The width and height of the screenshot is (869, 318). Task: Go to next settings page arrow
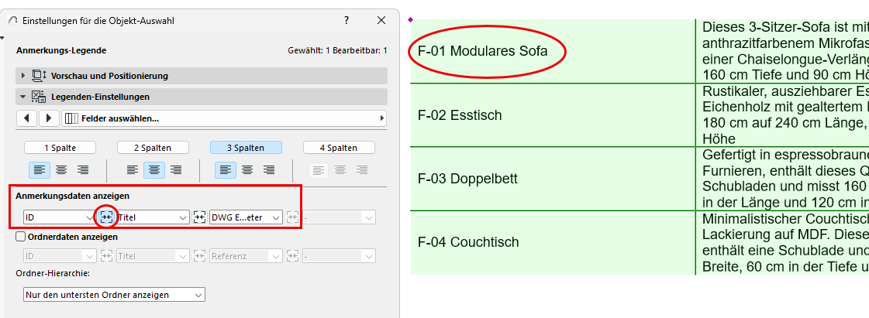49,118
